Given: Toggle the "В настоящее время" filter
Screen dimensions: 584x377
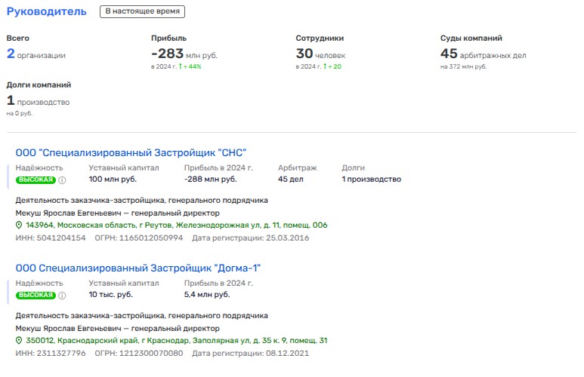Looking at the screenshot, I should point(142,12).
